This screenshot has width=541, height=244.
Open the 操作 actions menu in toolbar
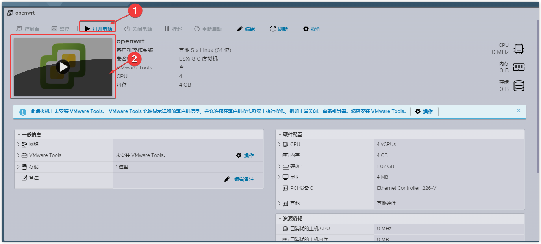[x=312, y=29]
